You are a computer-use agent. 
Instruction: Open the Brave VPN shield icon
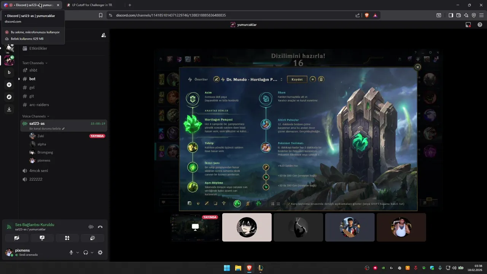coord(474,15)
